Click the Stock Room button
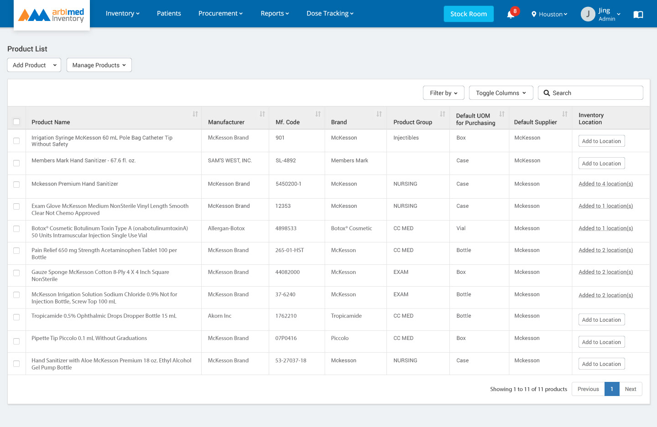The width and height of the screenshot is (657, 427). coord(469,14)
